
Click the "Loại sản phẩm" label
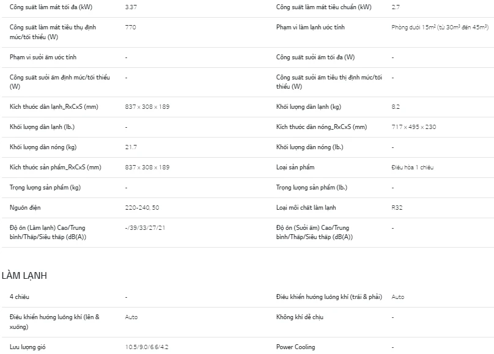click(x=295, y=168)
